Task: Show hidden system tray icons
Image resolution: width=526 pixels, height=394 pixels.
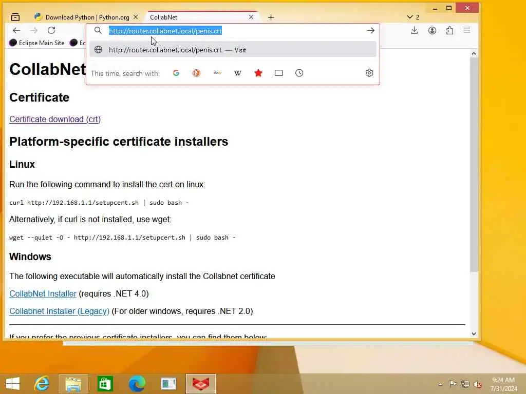Action: click(440, 384)
